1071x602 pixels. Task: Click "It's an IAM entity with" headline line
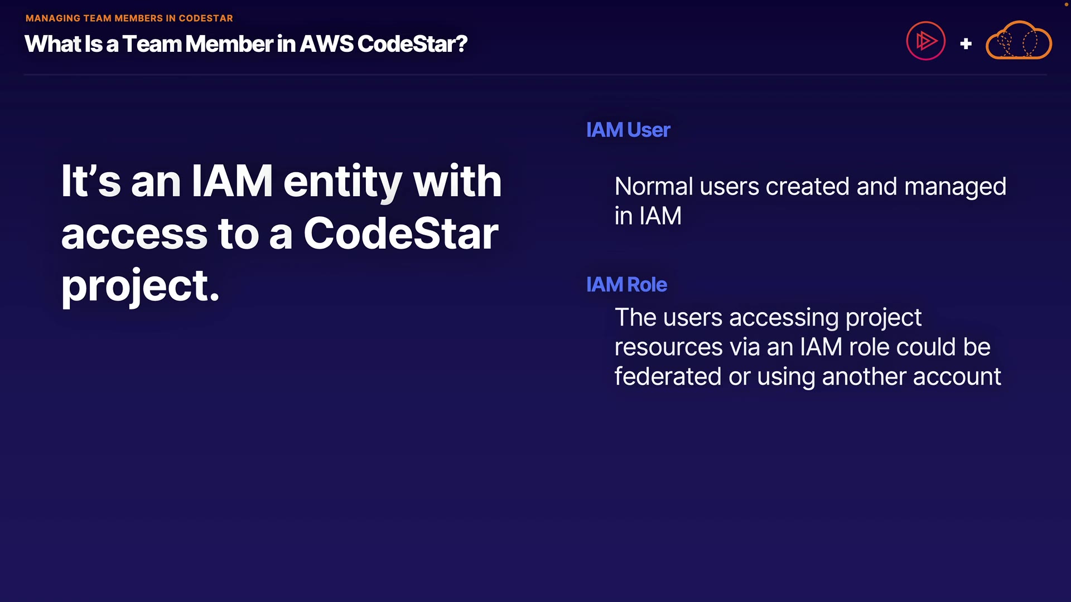281,181
